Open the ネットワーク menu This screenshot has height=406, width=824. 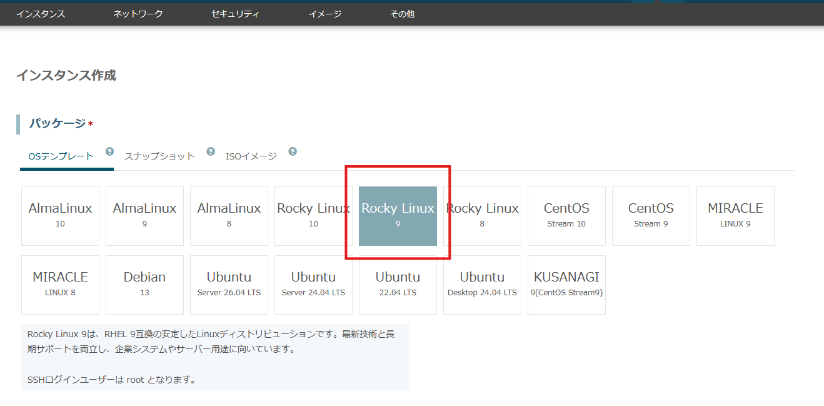(138, 14)
